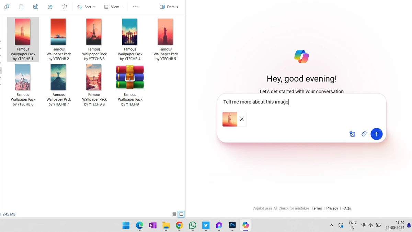Open the See more (...) menu
The image size is (412, 232).
[135, 7]
